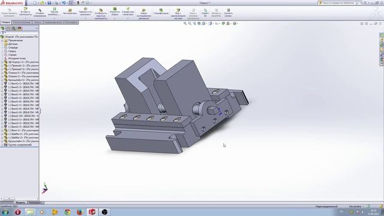Click the Section View icon in the view toolbar
This screenshot has height=216, width=384.
pyautogui.click(x=199, y=23)
